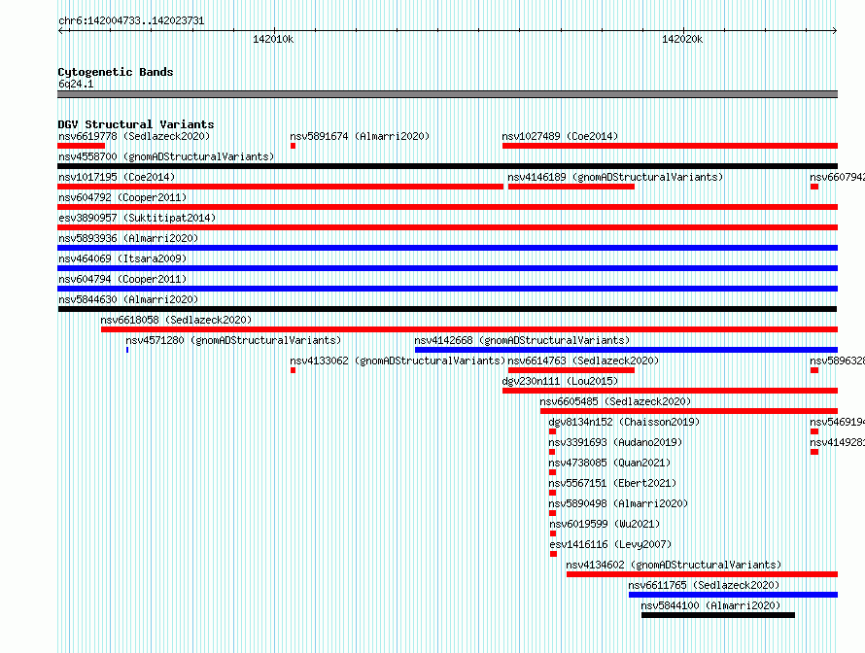Click the red dgv8134n152 marker
Image resolution: width=865 pixels, height=653 pixels.
(x=552, y=431)
